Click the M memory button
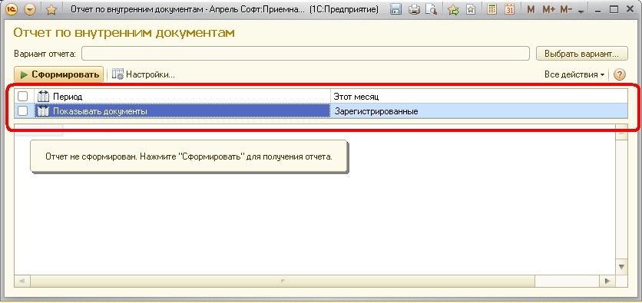Viewport: 642px width, 303px height. click(x=531, y=9)
